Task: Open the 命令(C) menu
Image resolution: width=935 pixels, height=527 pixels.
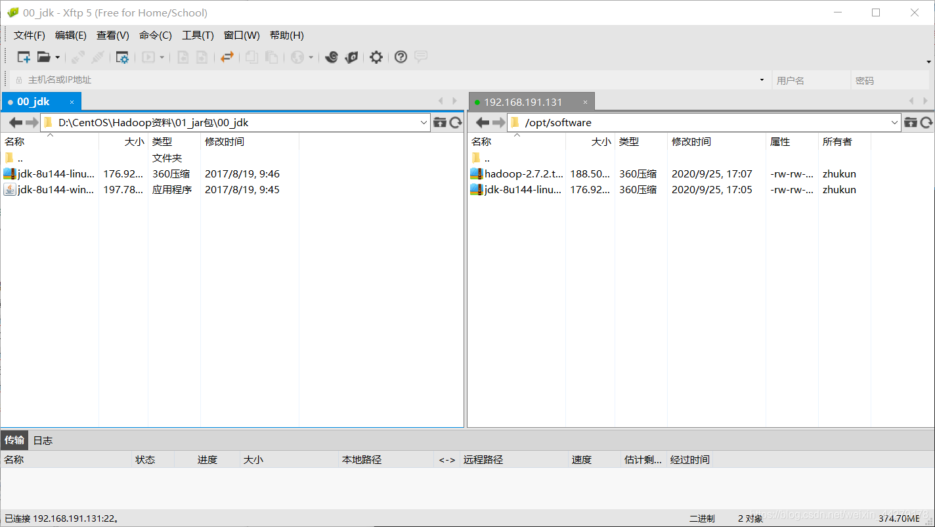Action: pos(156,35)
